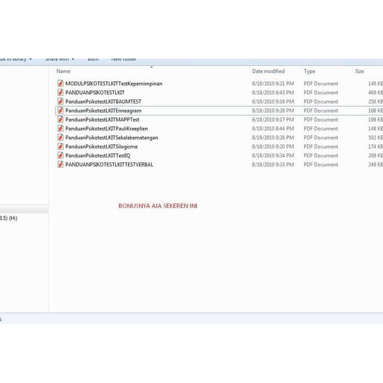Screen dimensions: 383x383
Task: Click the Burn toolbar button
Action: [93, 59]
